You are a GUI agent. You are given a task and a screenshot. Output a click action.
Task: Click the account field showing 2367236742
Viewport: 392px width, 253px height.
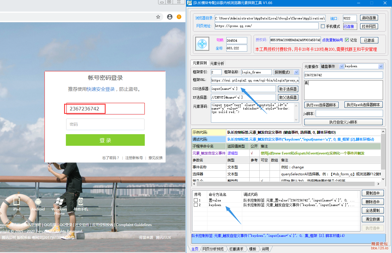pos(105,109)
